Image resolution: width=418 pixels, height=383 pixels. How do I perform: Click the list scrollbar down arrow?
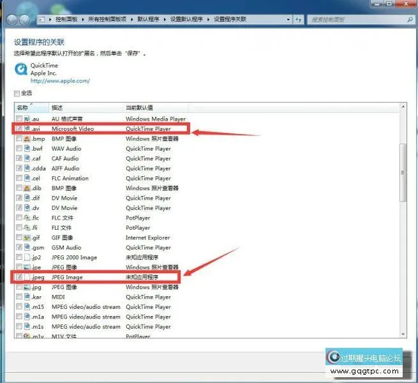(403, 334)
